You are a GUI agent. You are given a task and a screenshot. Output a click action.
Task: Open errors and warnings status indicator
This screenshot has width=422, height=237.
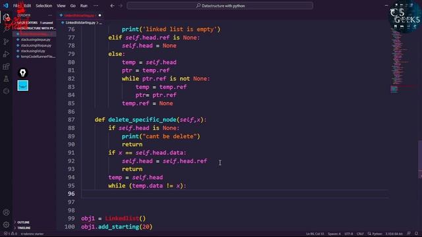tap(11, 234)
